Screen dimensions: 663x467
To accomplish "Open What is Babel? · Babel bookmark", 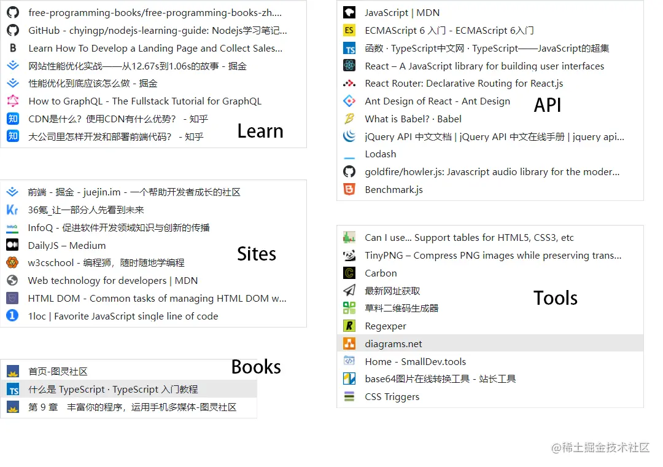I will [x=413, y=119].
